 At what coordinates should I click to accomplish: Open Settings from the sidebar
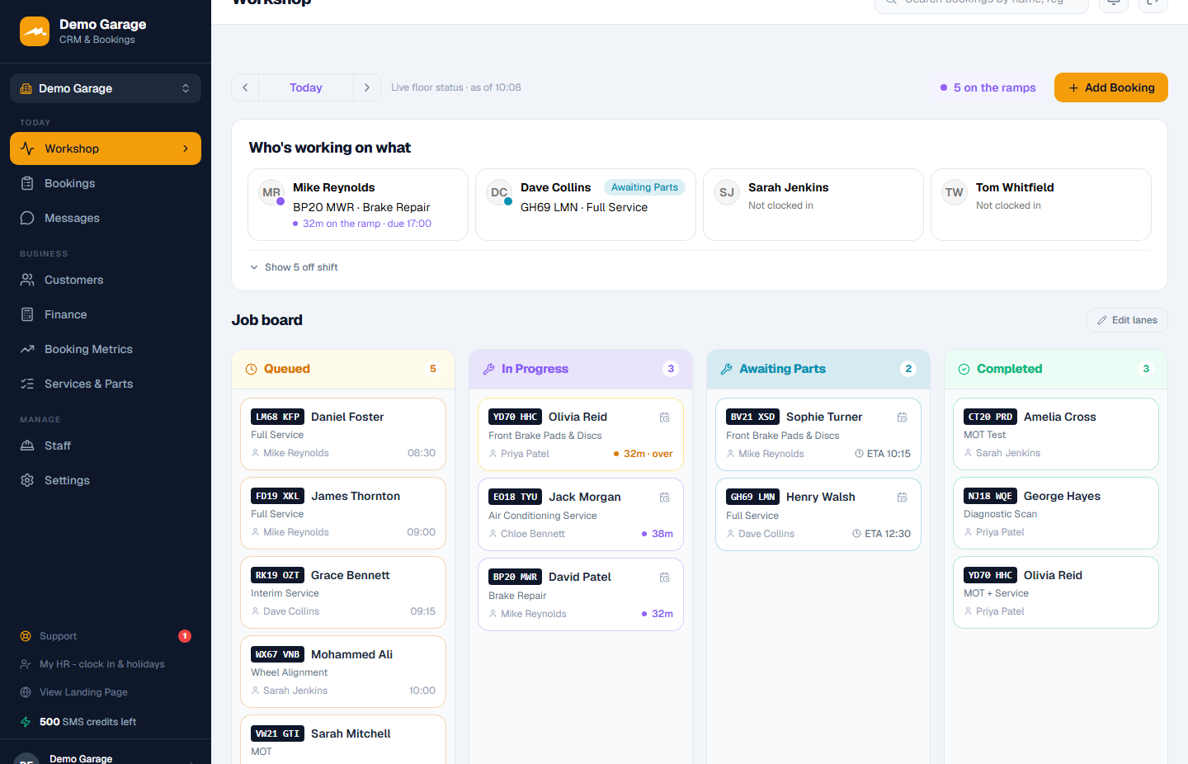[x=106, y=480]
